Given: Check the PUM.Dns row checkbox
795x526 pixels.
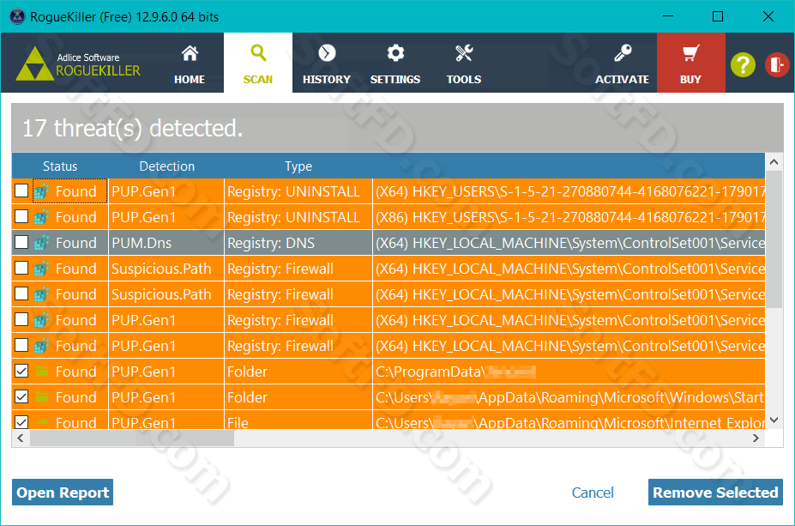Looking at the screenshot, I should [x=21, y=243].
